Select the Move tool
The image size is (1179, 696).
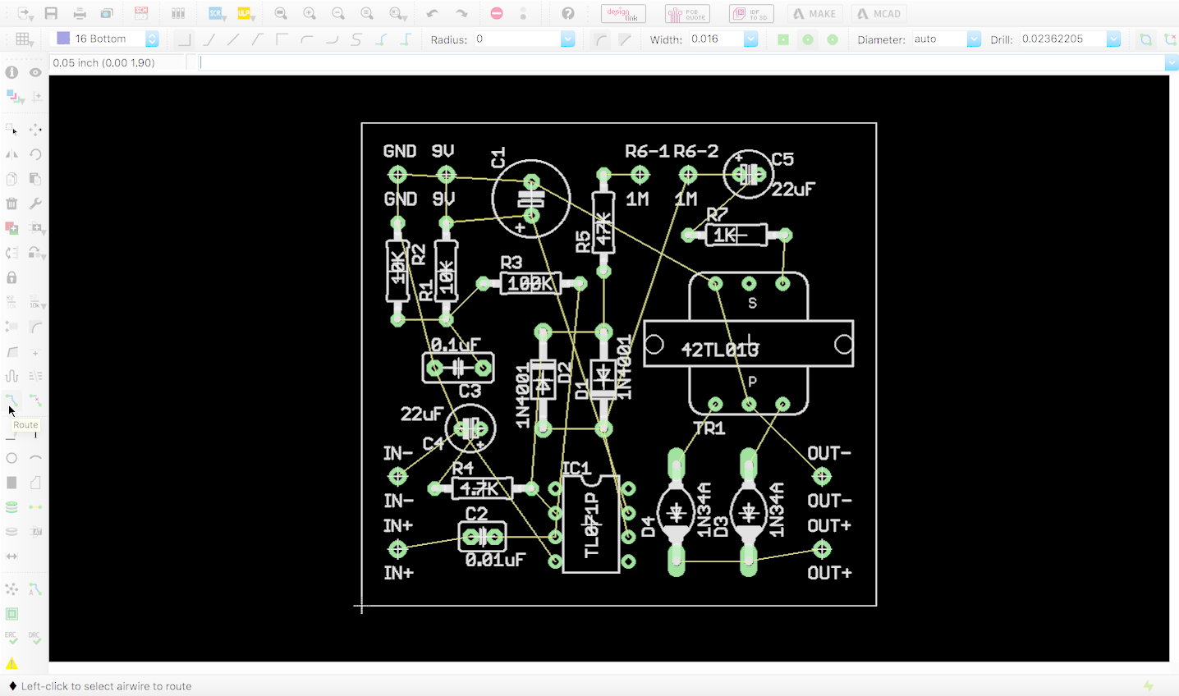tap(35, 130)
